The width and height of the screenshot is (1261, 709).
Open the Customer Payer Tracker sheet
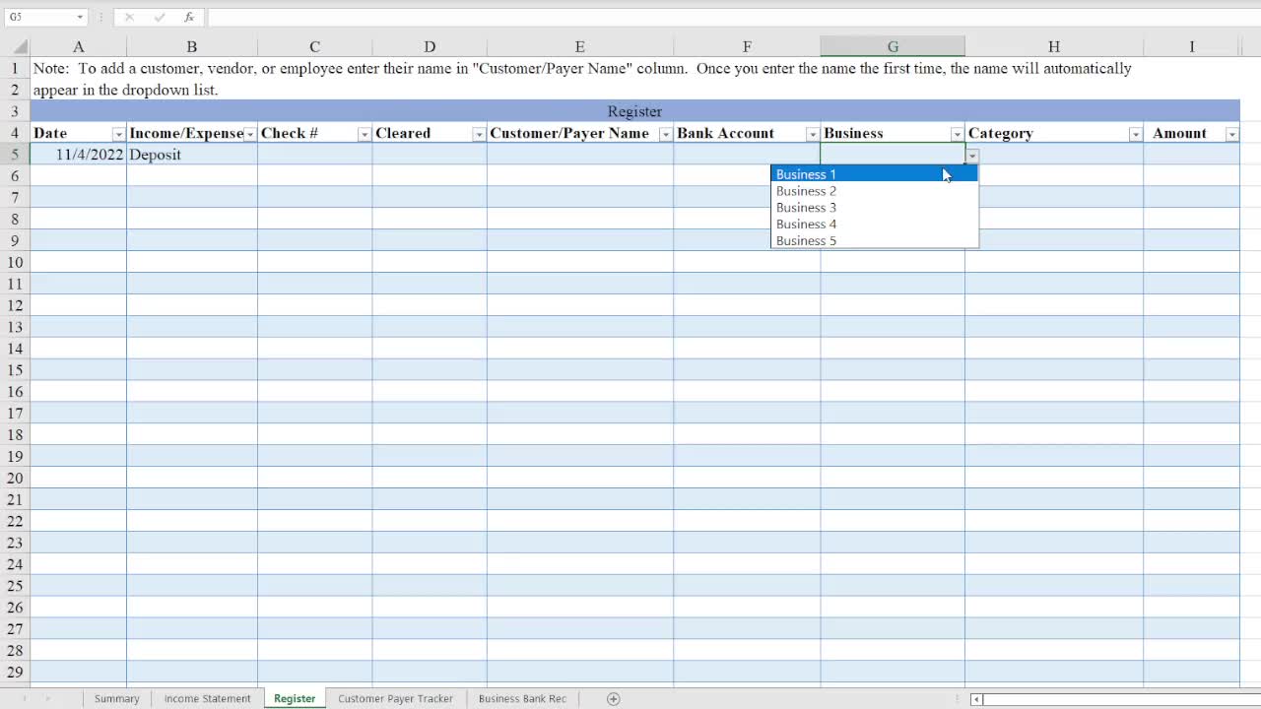(x=395, y=698)
